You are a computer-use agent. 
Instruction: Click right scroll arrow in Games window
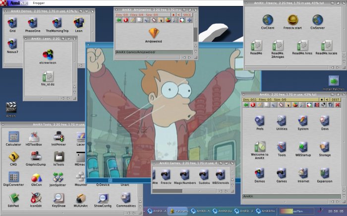226,191
